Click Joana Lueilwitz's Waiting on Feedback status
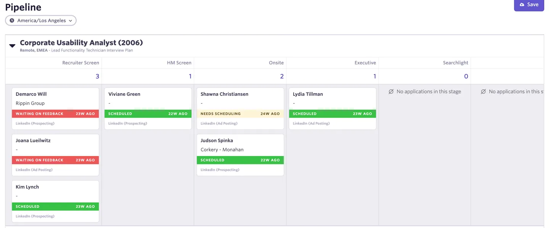This screenshot has height=228, width=550. [x=55, y=160]
